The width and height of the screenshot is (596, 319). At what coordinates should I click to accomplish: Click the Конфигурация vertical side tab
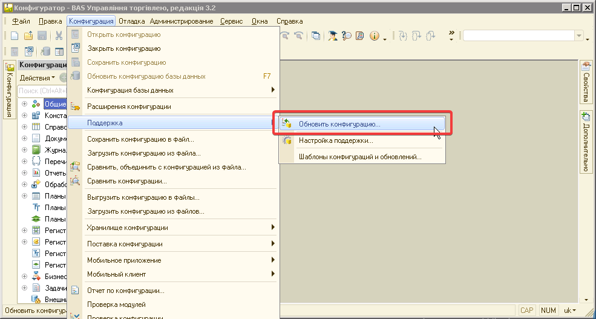tap(9, 91)
